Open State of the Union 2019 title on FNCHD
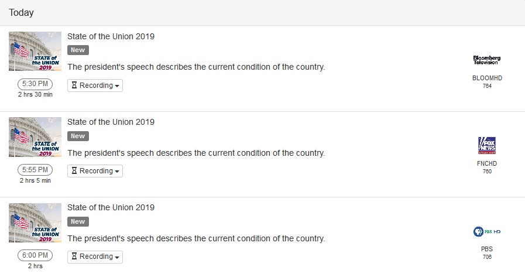The height and width of the screenshot is (277, 525). (111, 122)
